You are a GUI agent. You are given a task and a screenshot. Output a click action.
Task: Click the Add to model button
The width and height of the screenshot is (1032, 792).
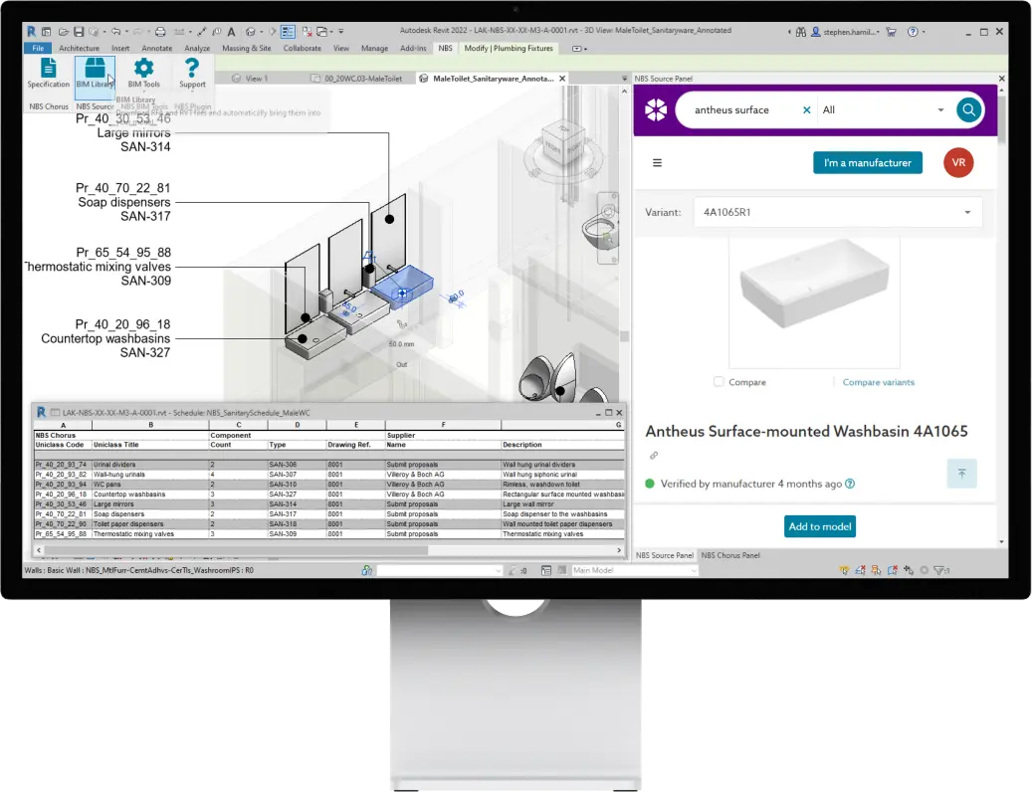coord(819,526)
